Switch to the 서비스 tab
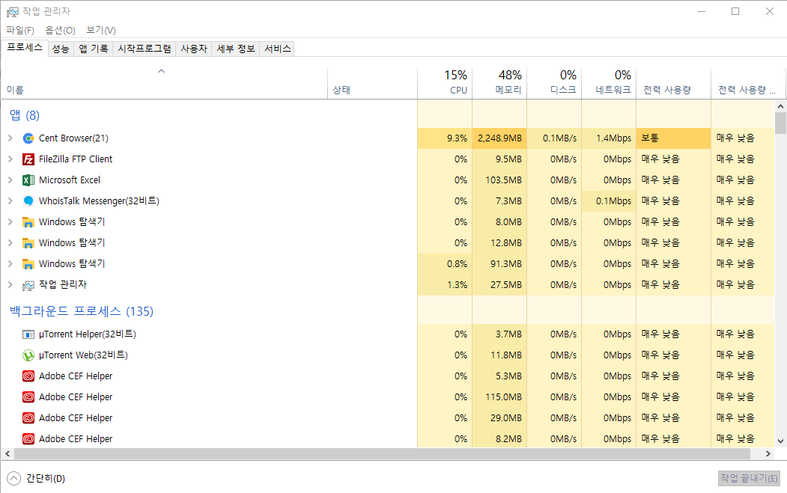Image resolution: width=787 pixels, height=493 pixels. click(x=278, y=49)
